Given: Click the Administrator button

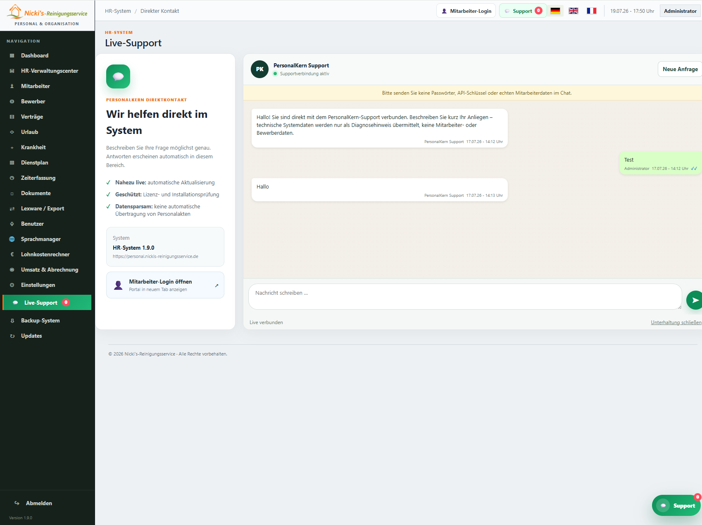Looking at the screenshot, I should [680, 11].
